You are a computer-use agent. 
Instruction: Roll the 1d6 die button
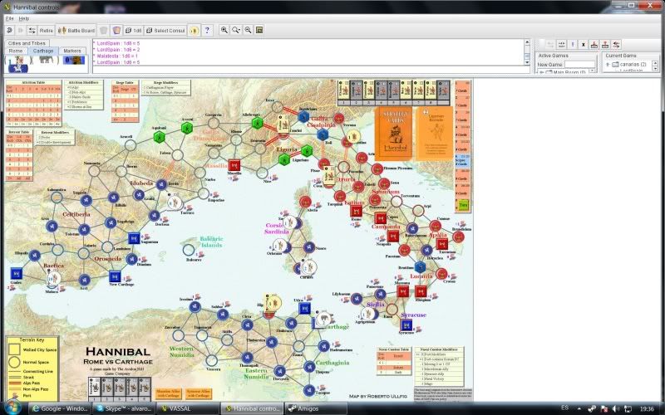133,31
